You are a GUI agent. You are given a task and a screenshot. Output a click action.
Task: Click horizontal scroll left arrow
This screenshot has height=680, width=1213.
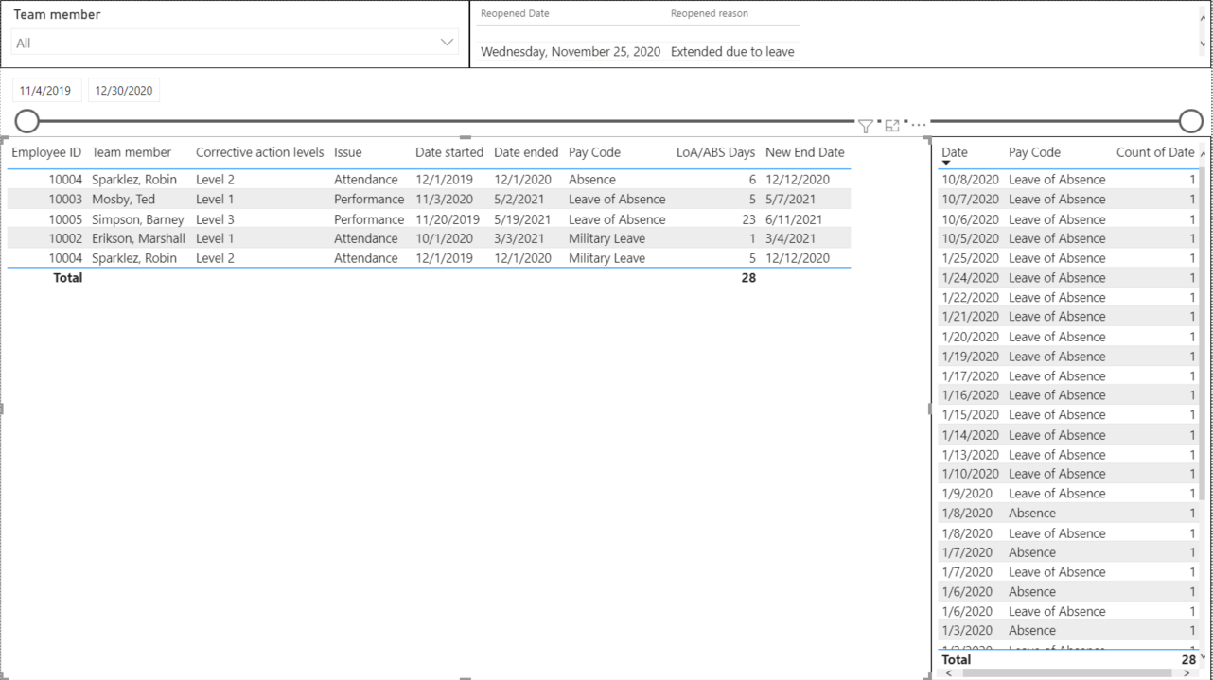pyautogui.click(x=949, y=673)
